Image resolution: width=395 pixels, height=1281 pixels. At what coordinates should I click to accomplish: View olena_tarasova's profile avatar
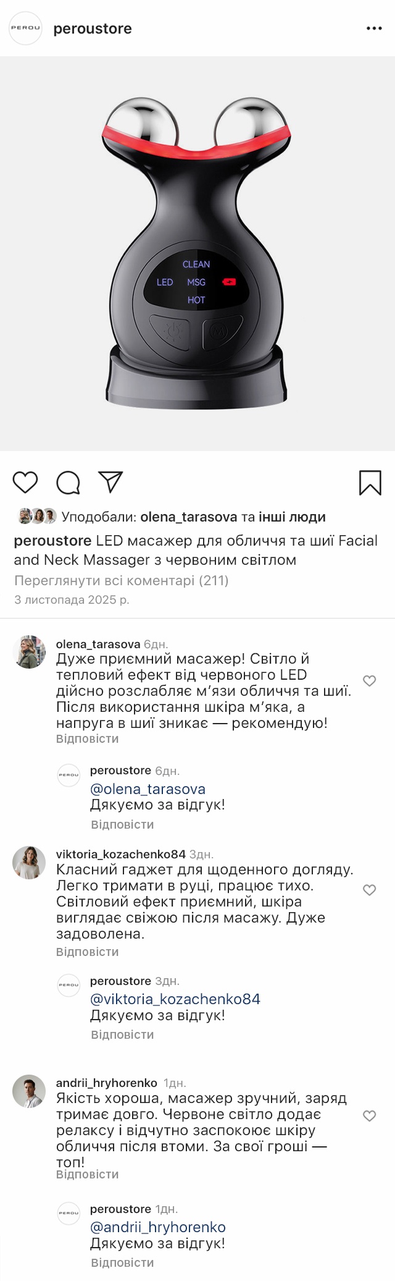[x=29, y=652]
